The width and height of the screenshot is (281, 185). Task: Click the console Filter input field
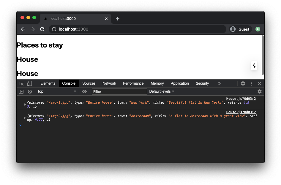[119, 92]
